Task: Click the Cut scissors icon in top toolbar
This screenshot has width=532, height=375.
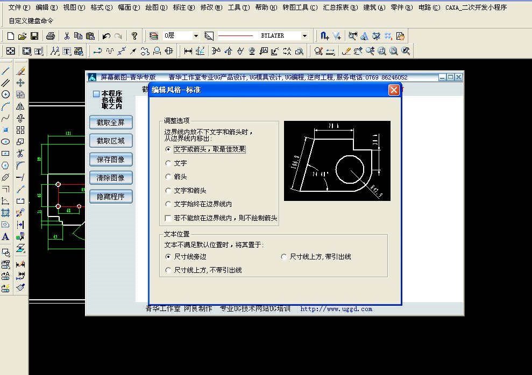Action: [67, 36]
